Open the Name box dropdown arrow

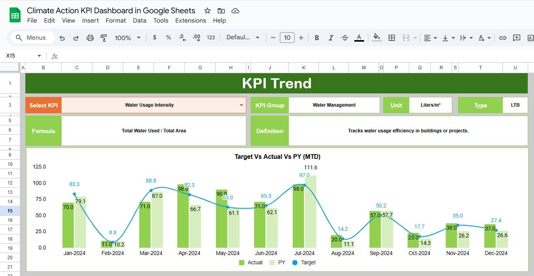click(39, 55)
